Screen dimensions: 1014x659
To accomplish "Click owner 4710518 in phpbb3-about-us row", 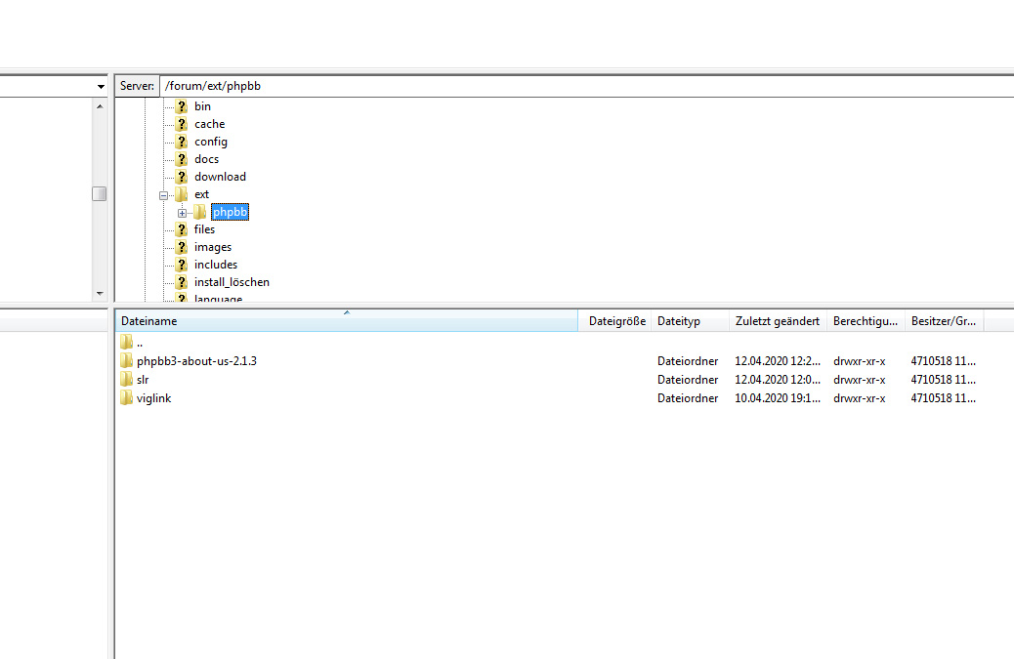I will pyautogui.click(x=943, y=361).
